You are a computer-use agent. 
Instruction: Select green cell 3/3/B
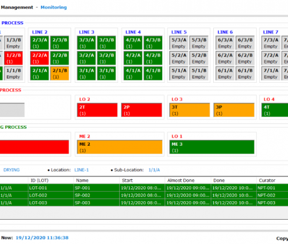pos(107,43)
